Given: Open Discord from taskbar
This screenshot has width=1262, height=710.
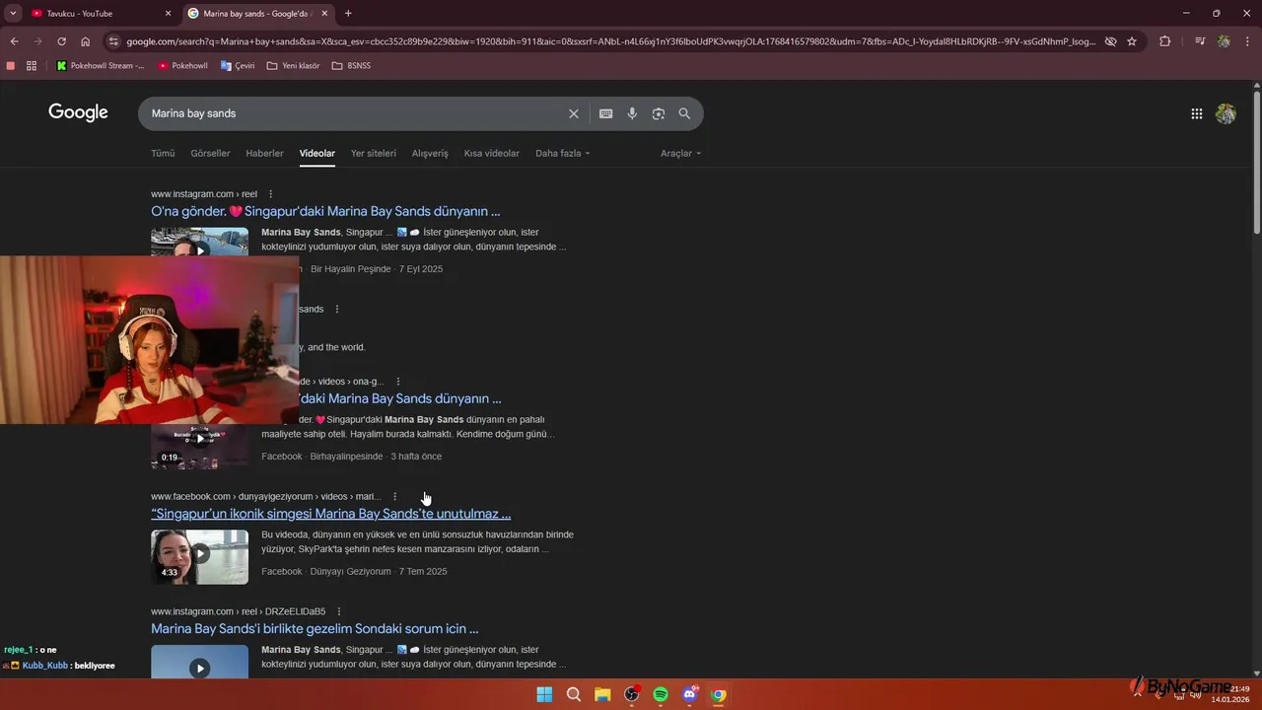Looking at the screenshot, I should click(x=690, y=695).
